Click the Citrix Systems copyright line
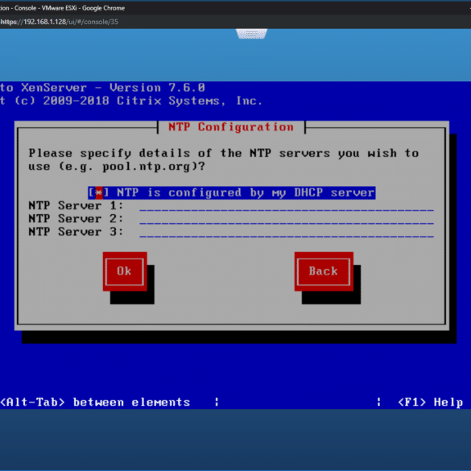The height and width of the screenshot is (471, 471). 131,101
